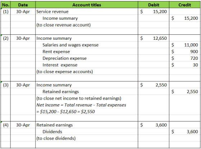Click the 15,200 debit amount
This screenshot has height=149, width=201.
coord(154,11)
